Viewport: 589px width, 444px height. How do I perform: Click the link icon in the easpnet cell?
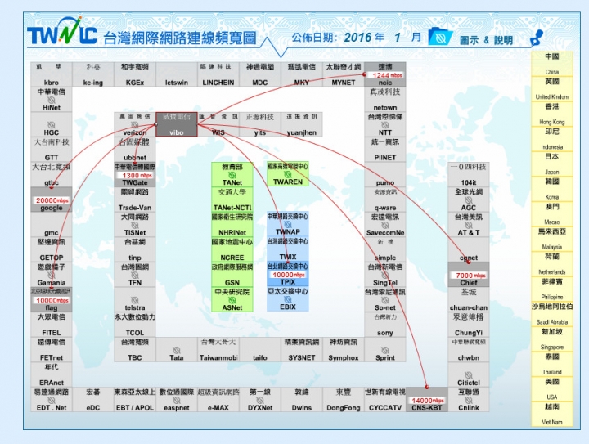tap(177, 400)
